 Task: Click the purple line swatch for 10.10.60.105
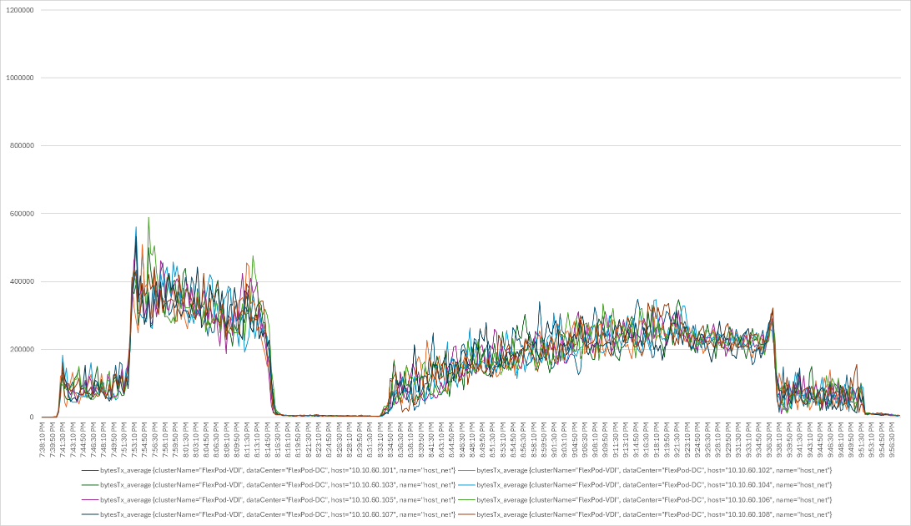(x=89, y=500)
